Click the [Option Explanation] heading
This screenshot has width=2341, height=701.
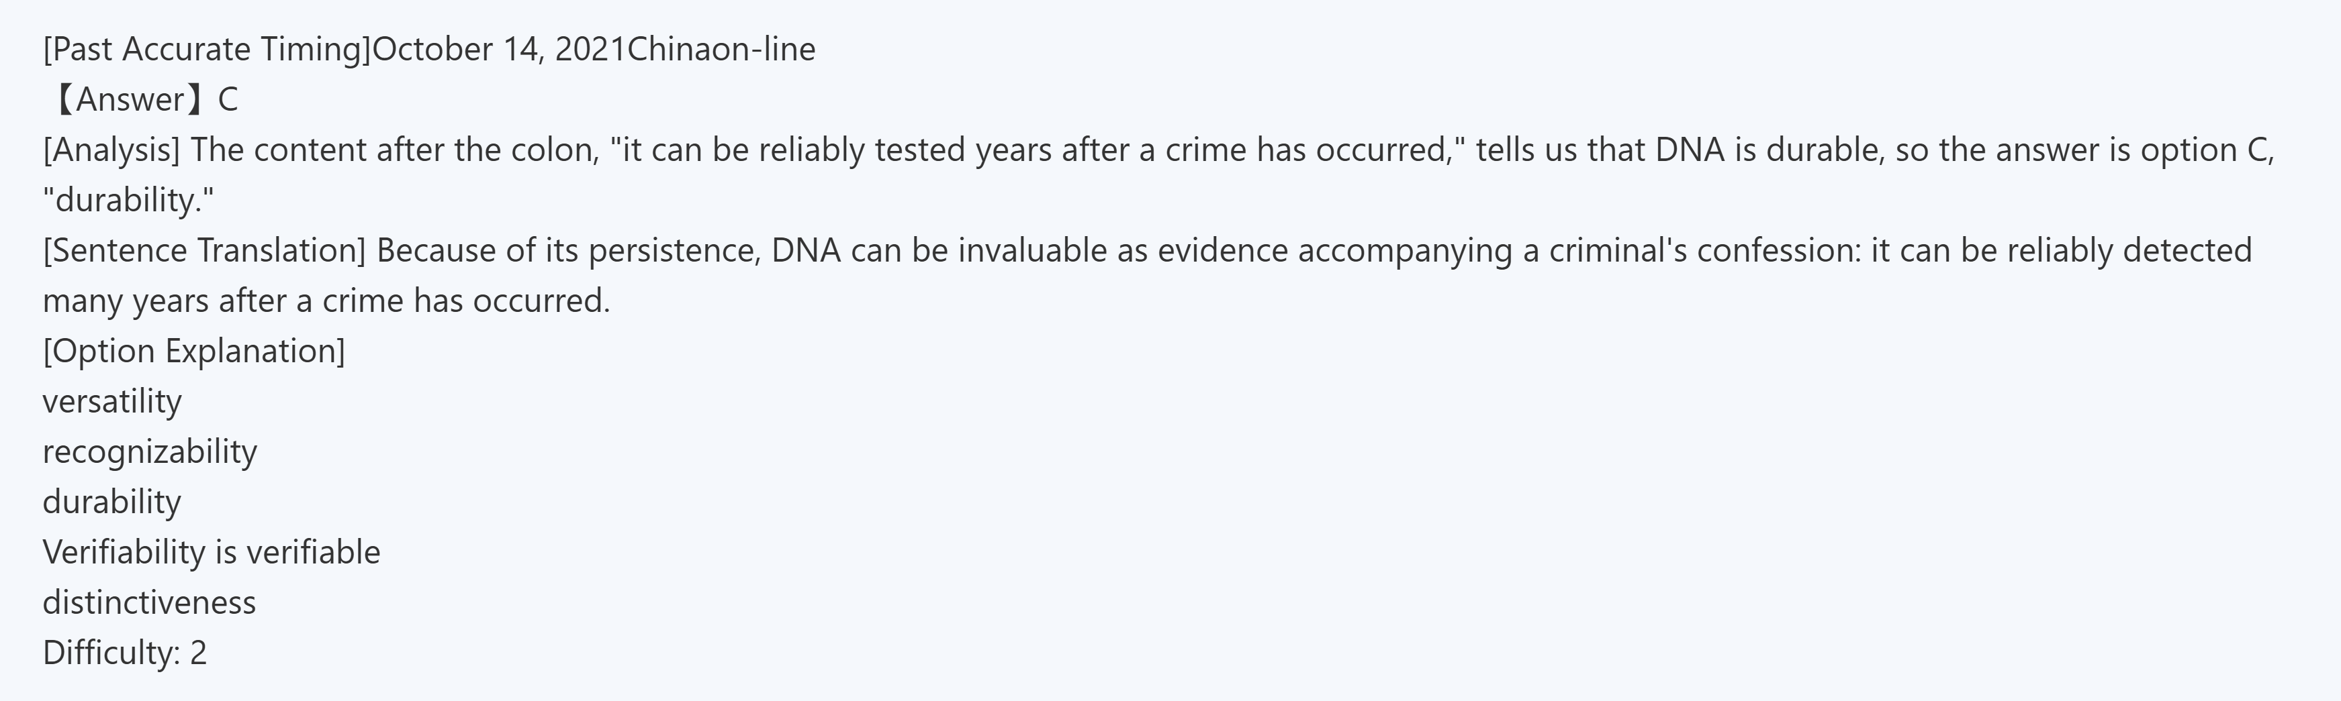point(193,352)
